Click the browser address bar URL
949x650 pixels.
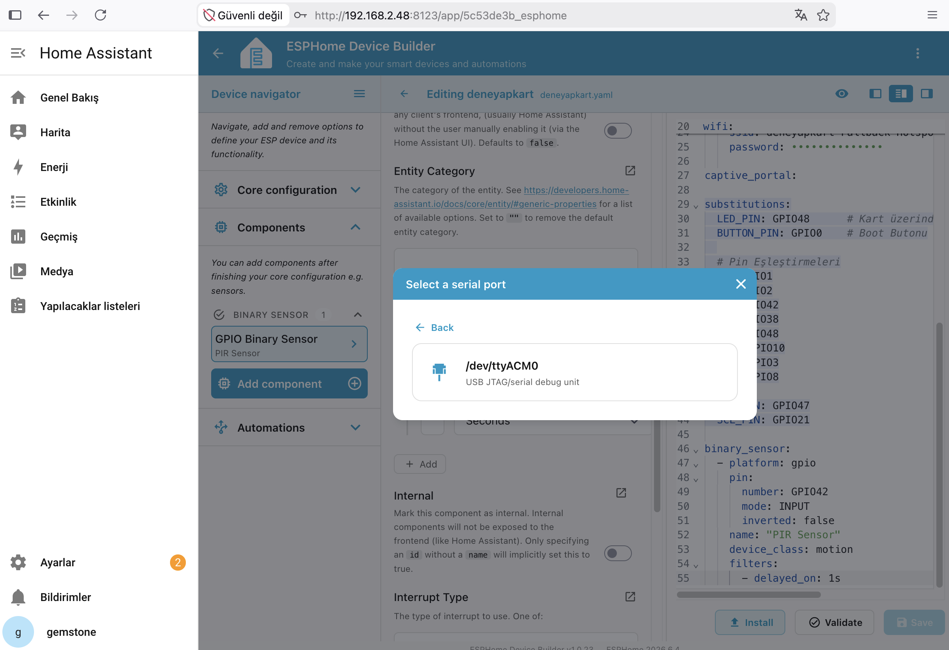pos(440,15)
